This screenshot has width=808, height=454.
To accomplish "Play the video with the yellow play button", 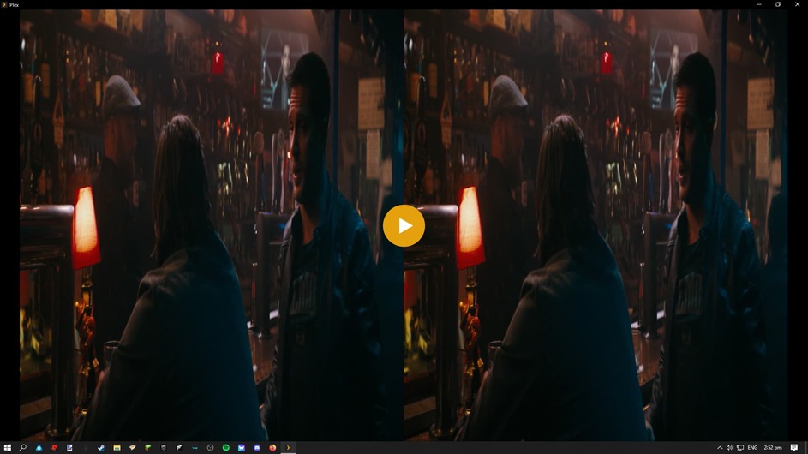I will [404, 225].
